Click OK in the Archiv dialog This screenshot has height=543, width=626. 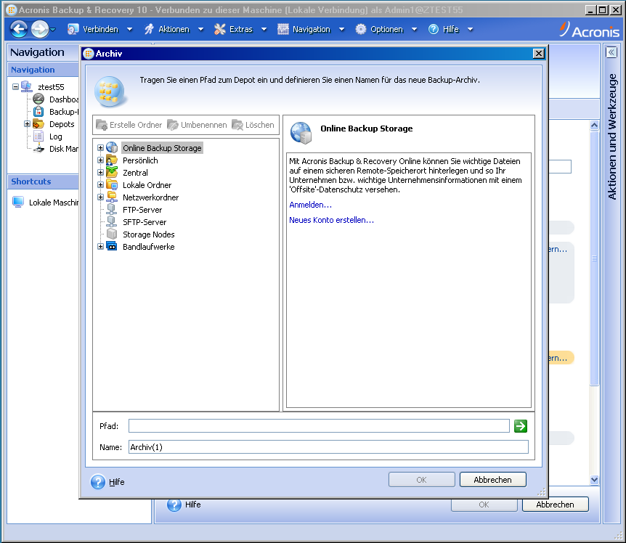[x=422, y=480]
